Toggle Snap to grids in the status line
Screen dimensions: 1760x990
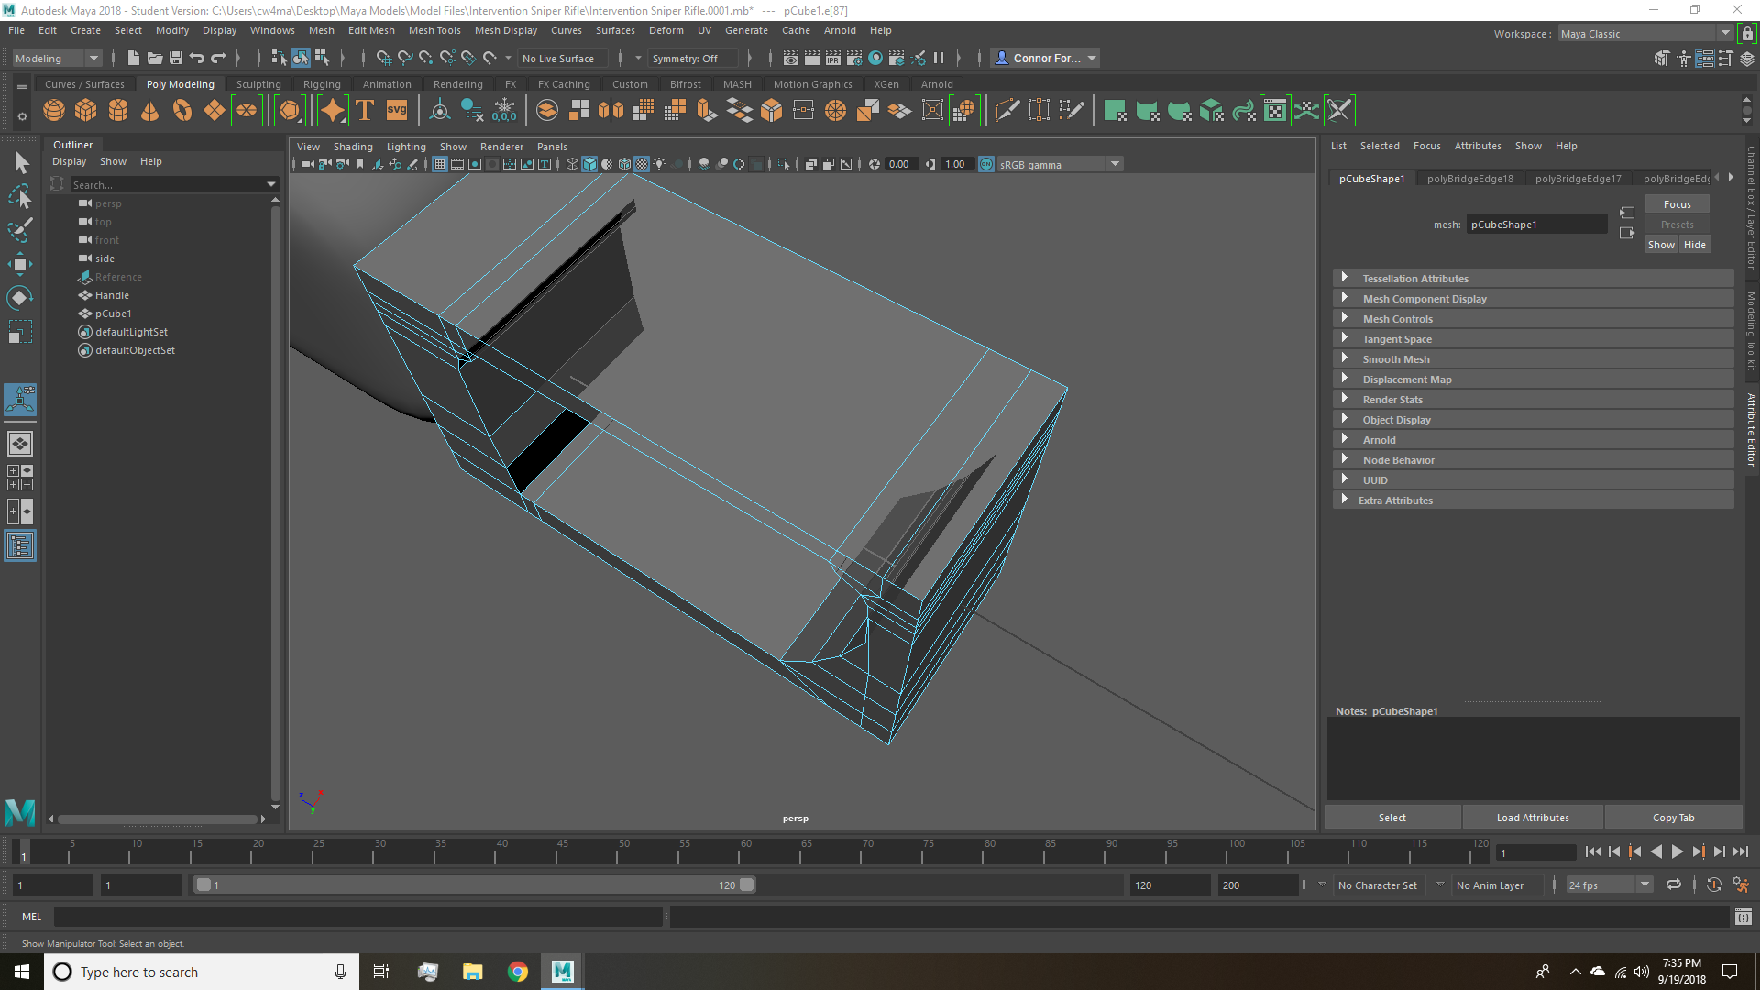[384, 58]
